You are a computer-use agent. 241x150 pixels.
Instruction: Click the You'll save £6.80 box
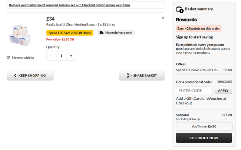(204, 126)
